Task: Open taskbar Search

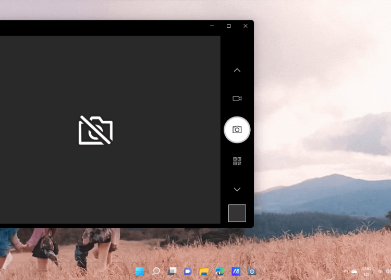Action: [x=156, y=271]
